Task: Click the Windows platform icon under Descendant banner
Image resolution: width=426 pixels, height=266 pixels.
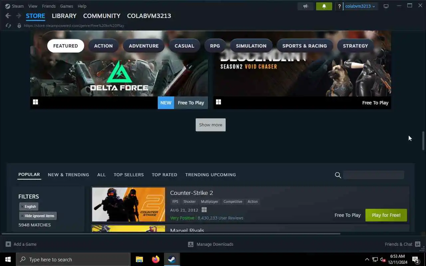Action: [x=218, y=102]
